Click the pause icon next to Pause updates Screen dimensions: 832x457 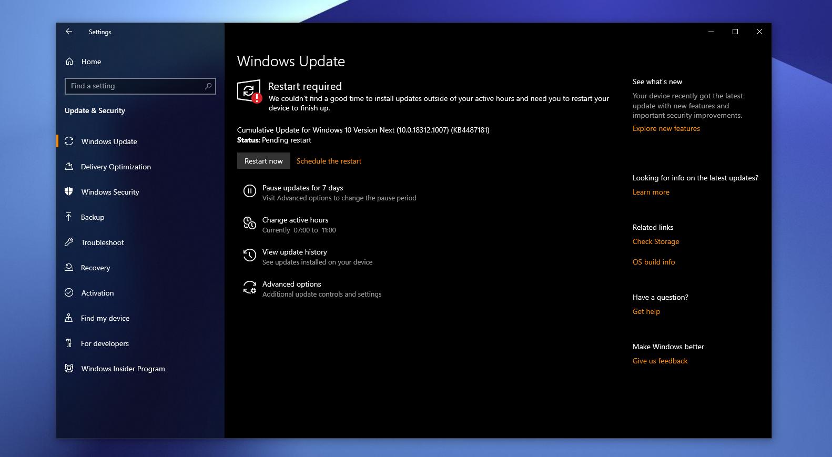point(249,191)
